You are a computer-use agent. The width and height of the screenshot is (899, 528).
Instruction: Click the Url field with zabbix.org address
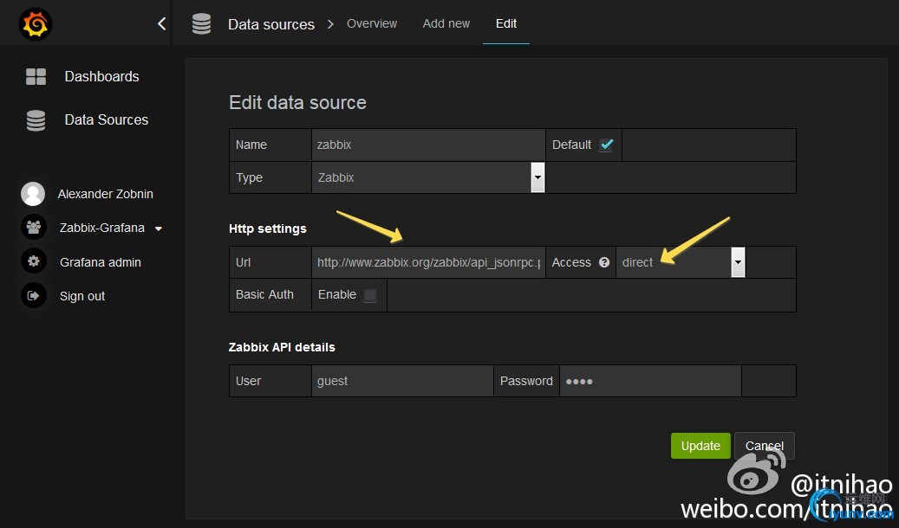(x=428, y=262)
